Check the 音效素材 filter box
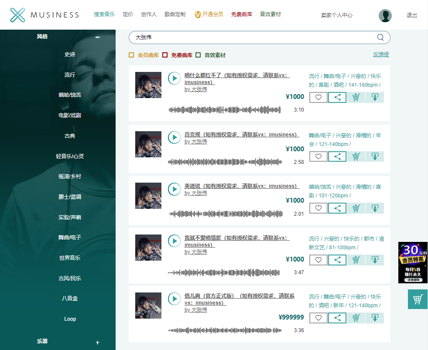 tap(198, 55)
